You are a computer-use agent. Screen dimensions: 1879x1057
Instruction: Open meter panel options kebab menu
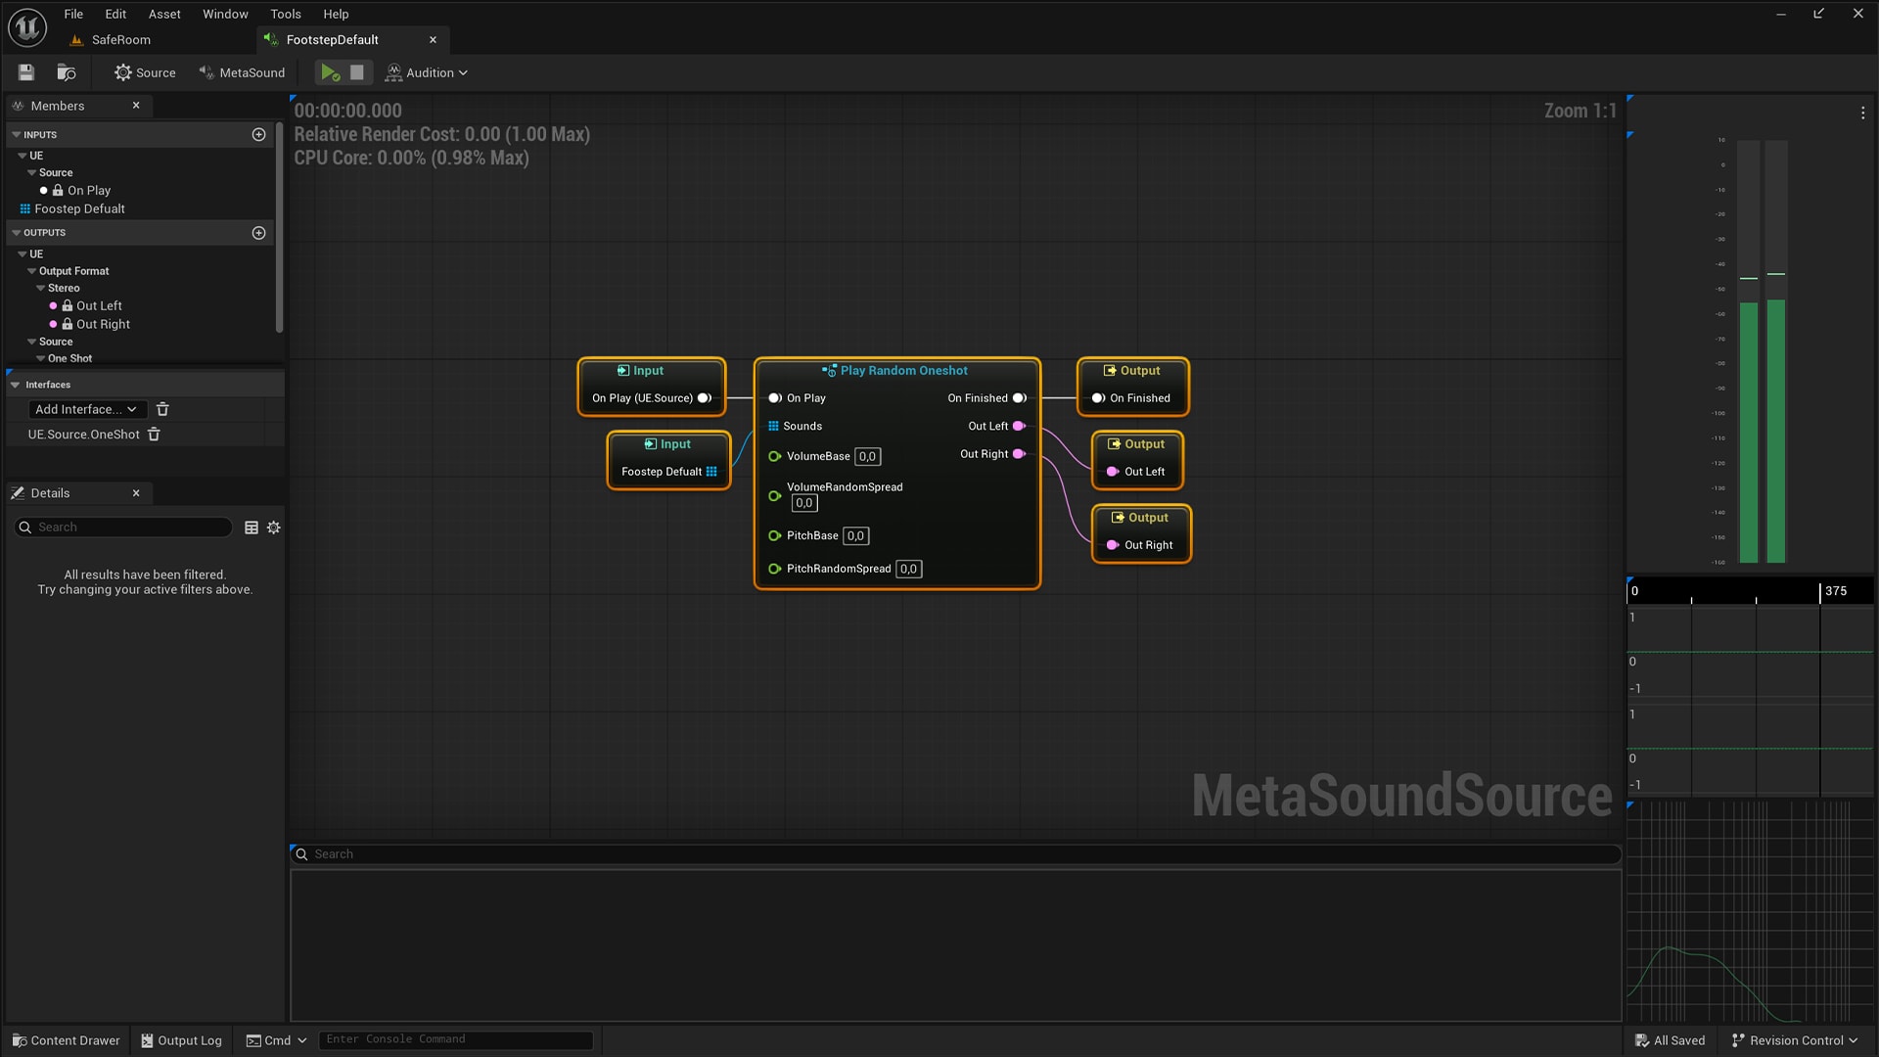pyautogui.click(x=1862, y=113)
